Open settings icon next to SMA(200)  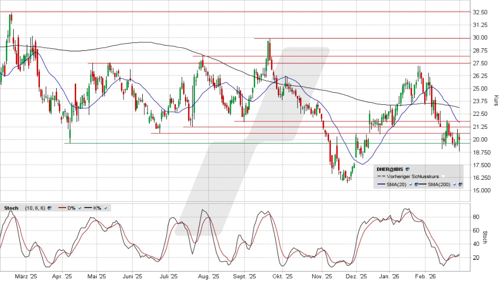[461, 184]
